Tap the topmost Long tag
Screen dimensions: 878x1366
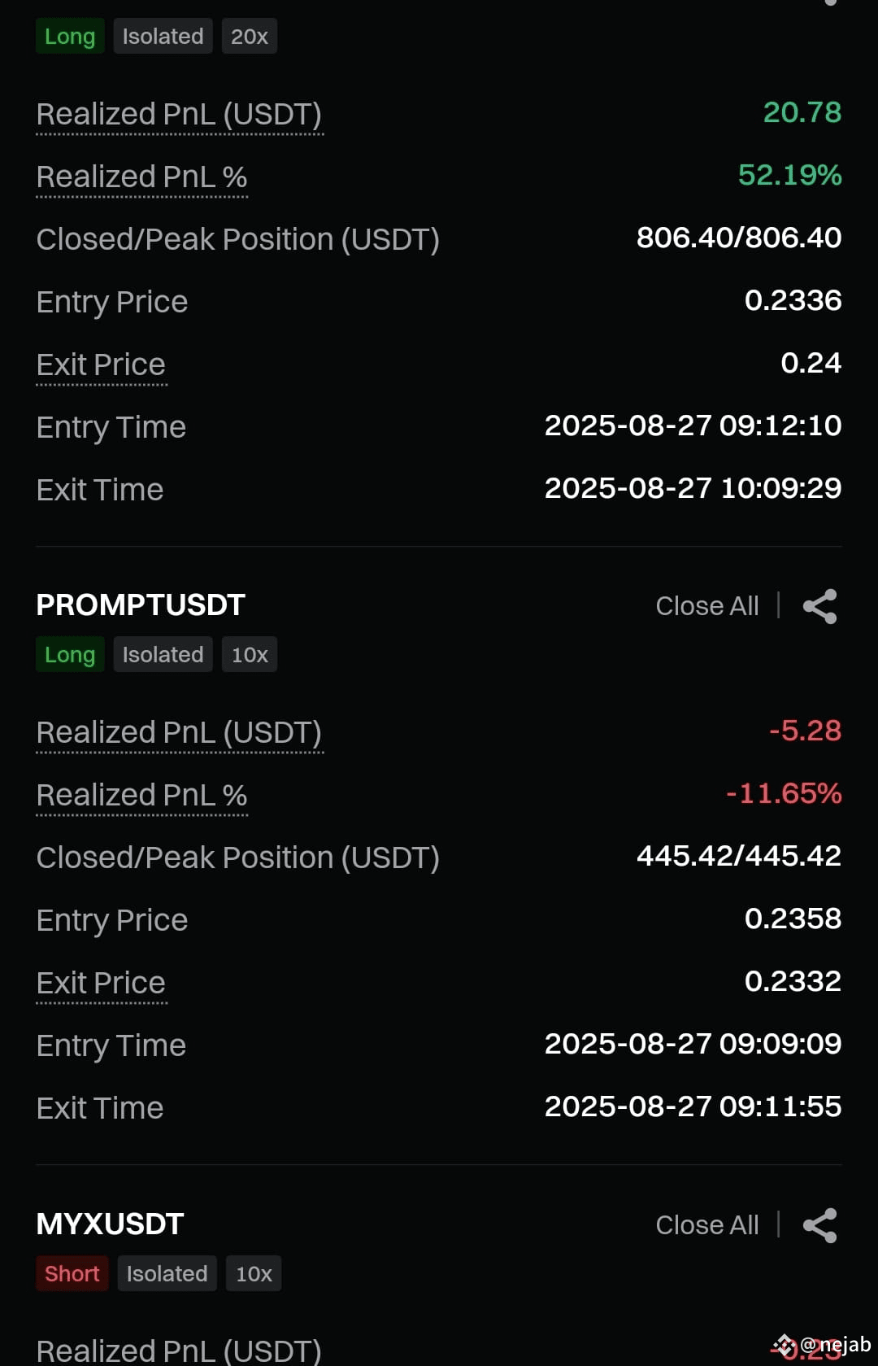[70, 36]
